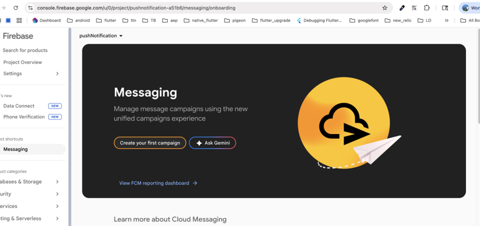Go to Project Overview
The width and height of the screenshot is (480, 226).
(x=22, y=62)
